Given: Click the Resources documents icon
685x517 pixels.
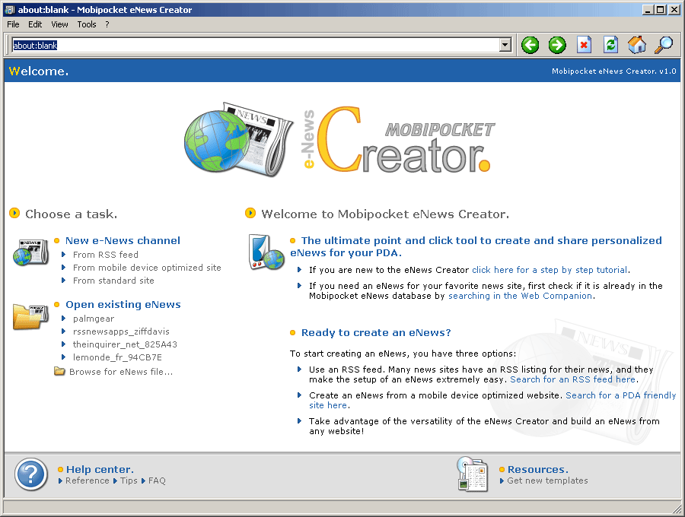Looking at the screenshot, I should coord(472,474).
